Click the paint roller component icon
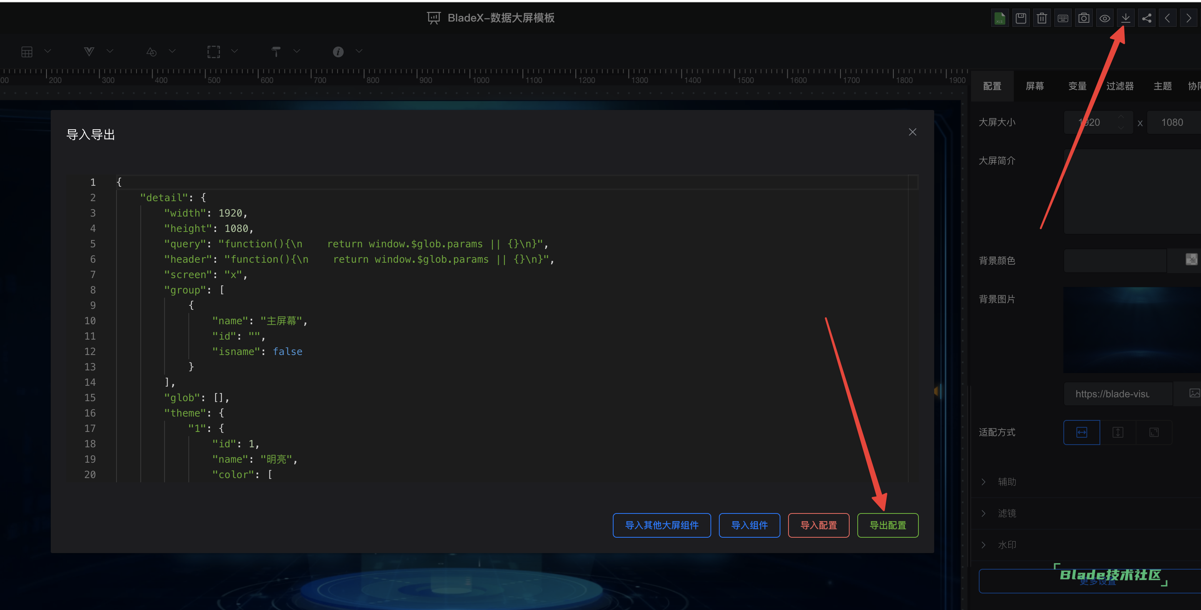Viewport: 1201px width, 610px height. (276, 52)
